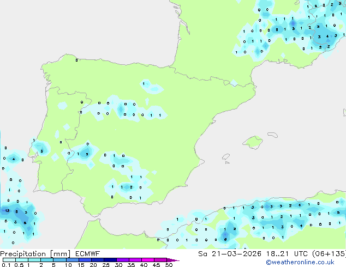The image size is (346, 267).
Task: Click the '18..21 UTC' time range text
Action: (287, 254)
